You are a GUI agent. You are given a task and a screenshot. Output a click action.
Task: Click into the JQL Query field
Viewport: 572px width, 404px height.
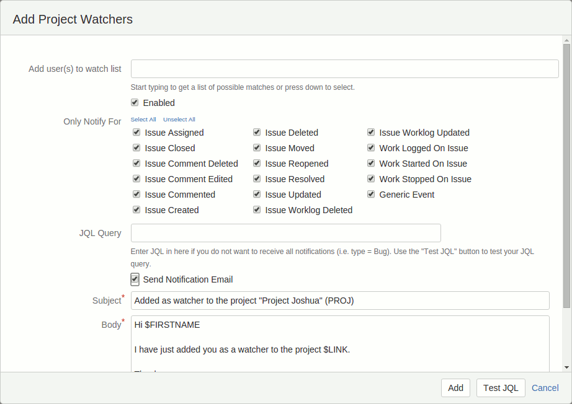[285, 233]
